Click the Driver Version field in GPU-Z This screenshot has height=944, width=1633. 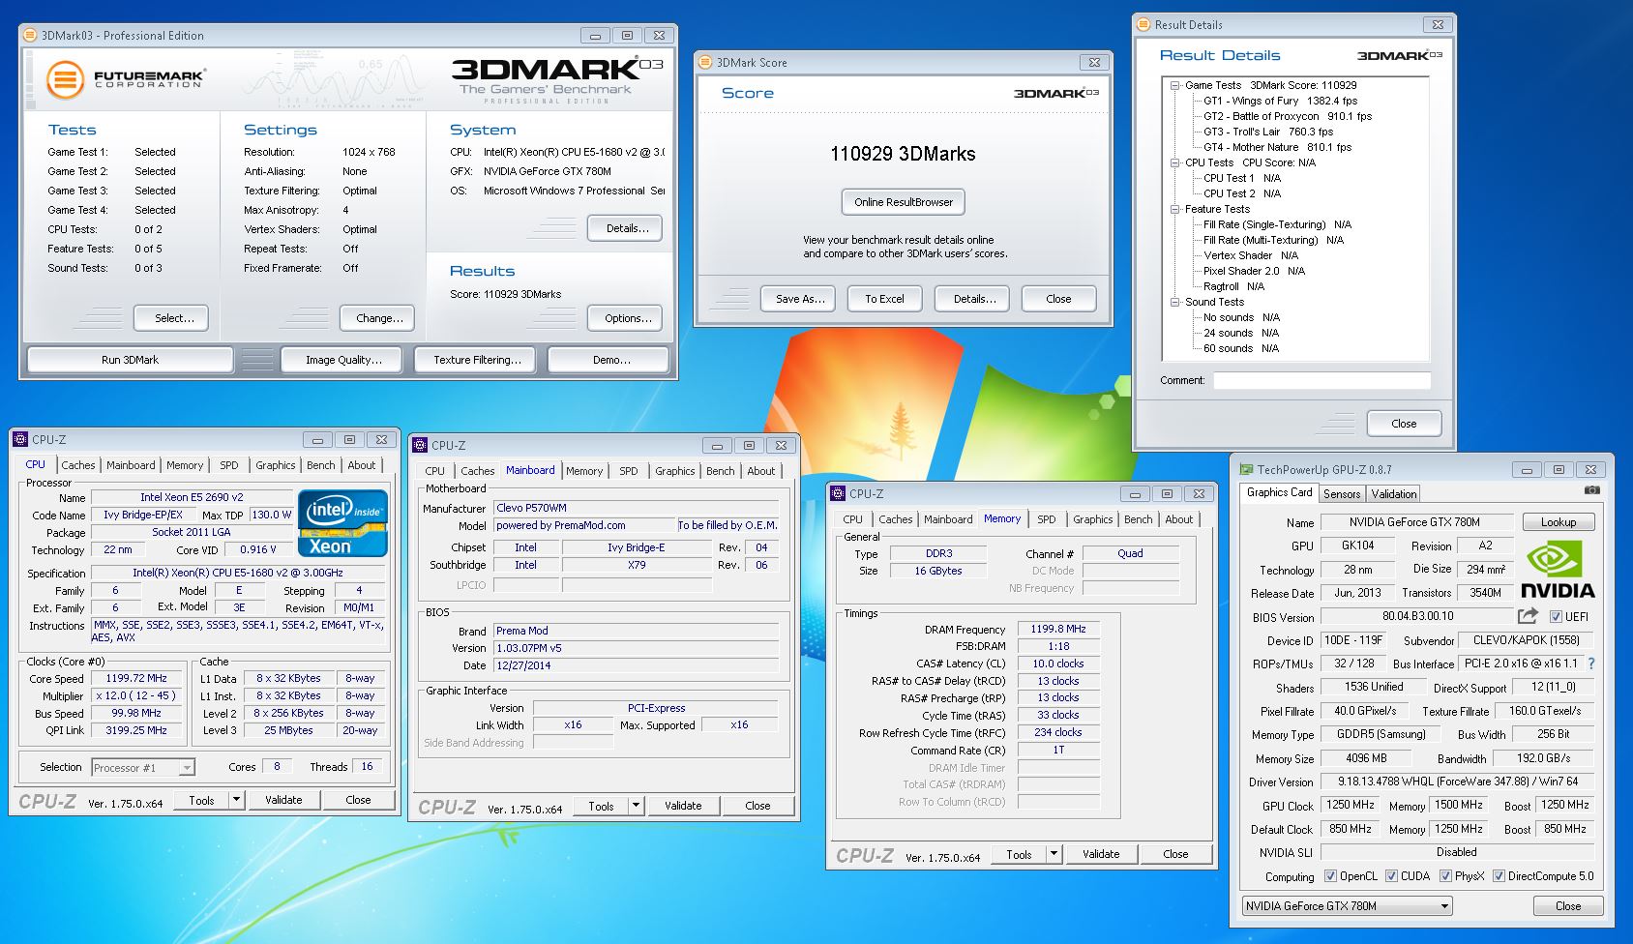point(1457,782)
